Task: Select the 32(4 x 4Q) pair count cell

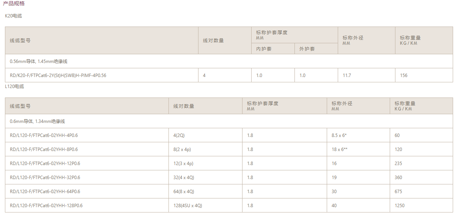Action: click(x=184, y=178)
